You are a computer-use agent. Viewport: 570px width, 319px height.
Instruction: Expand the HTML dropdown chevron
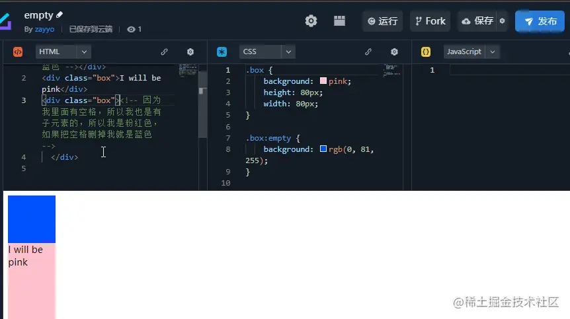pos(84,52)
